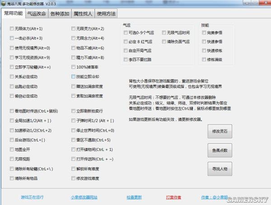Image resolution: width=271 pixels, height=205 pixels.
Task: Tick 李四不要拦路 checkbox
Action: click(x=126, y=59)
